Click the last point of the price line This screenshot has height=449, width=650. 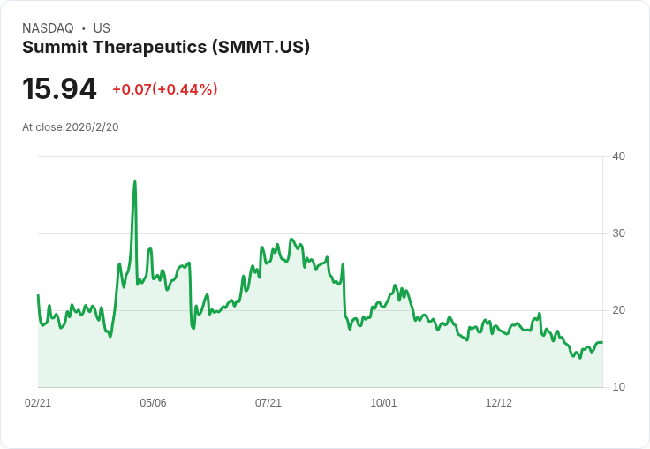tap(602, 342)
